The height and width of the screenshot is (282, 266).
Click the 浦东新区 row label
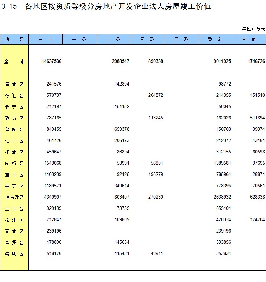tap(14, 197)
